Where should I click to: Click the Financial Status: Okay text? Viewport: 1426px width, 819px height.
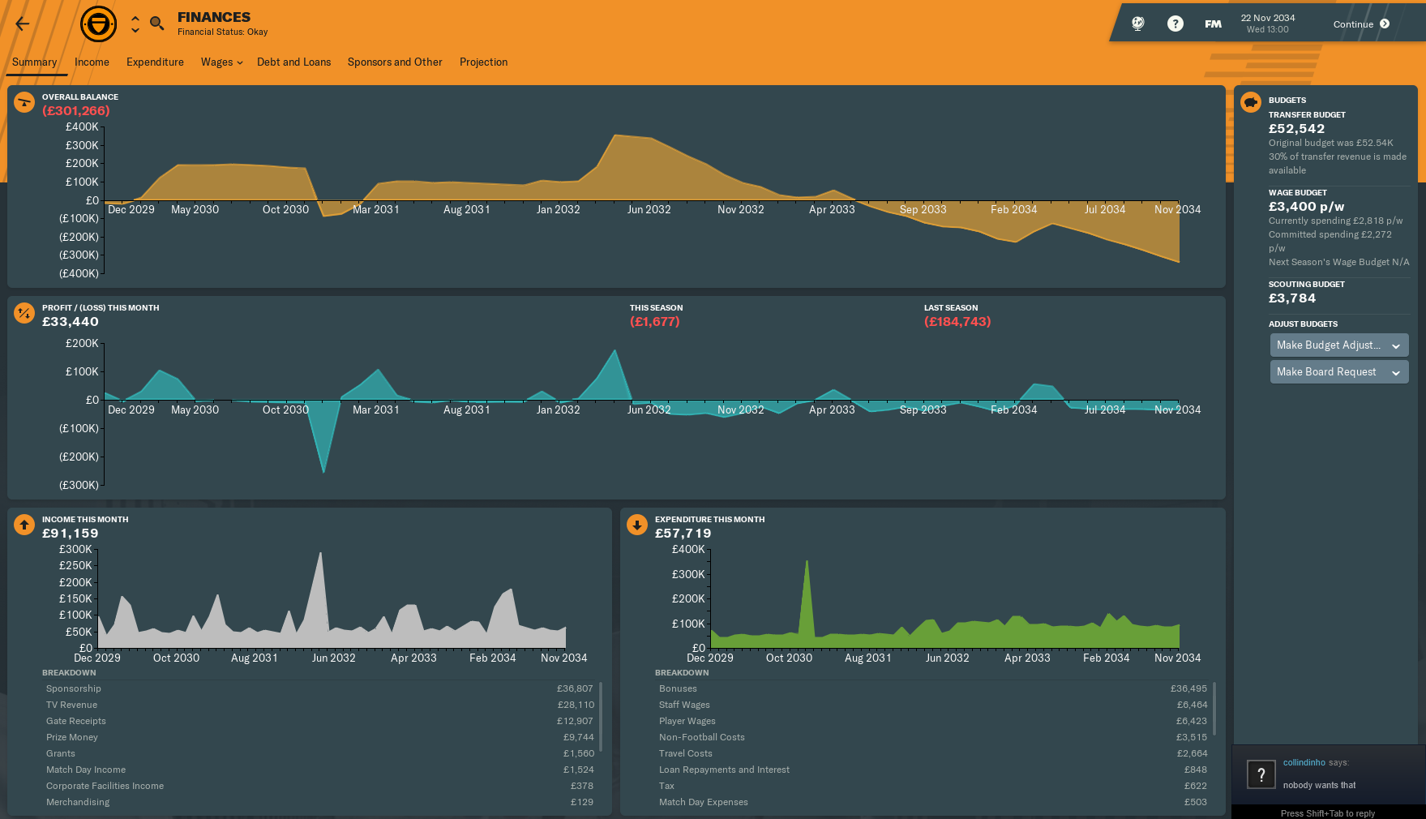223,32
